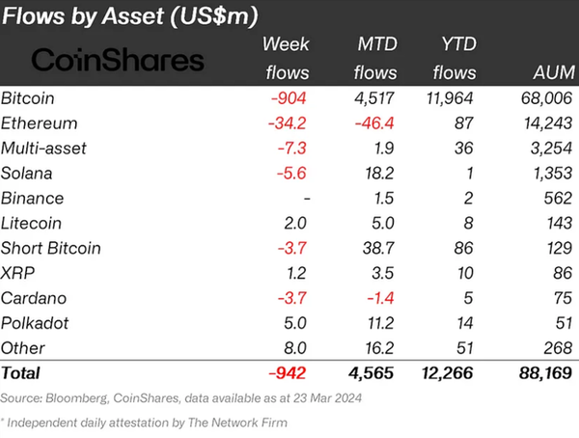
Task: Select the MTD flows column header
Action: pyautogui.click(x=375, y=58)
